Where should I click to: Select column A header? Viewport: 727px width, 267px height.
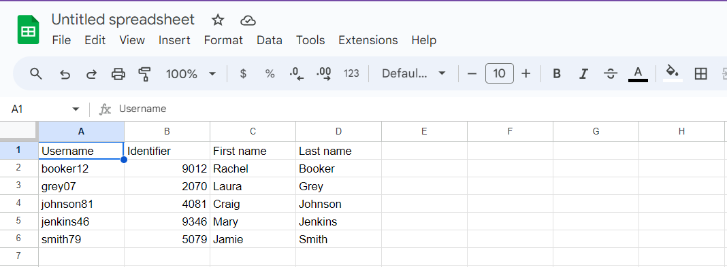click(x=81, y=131)
